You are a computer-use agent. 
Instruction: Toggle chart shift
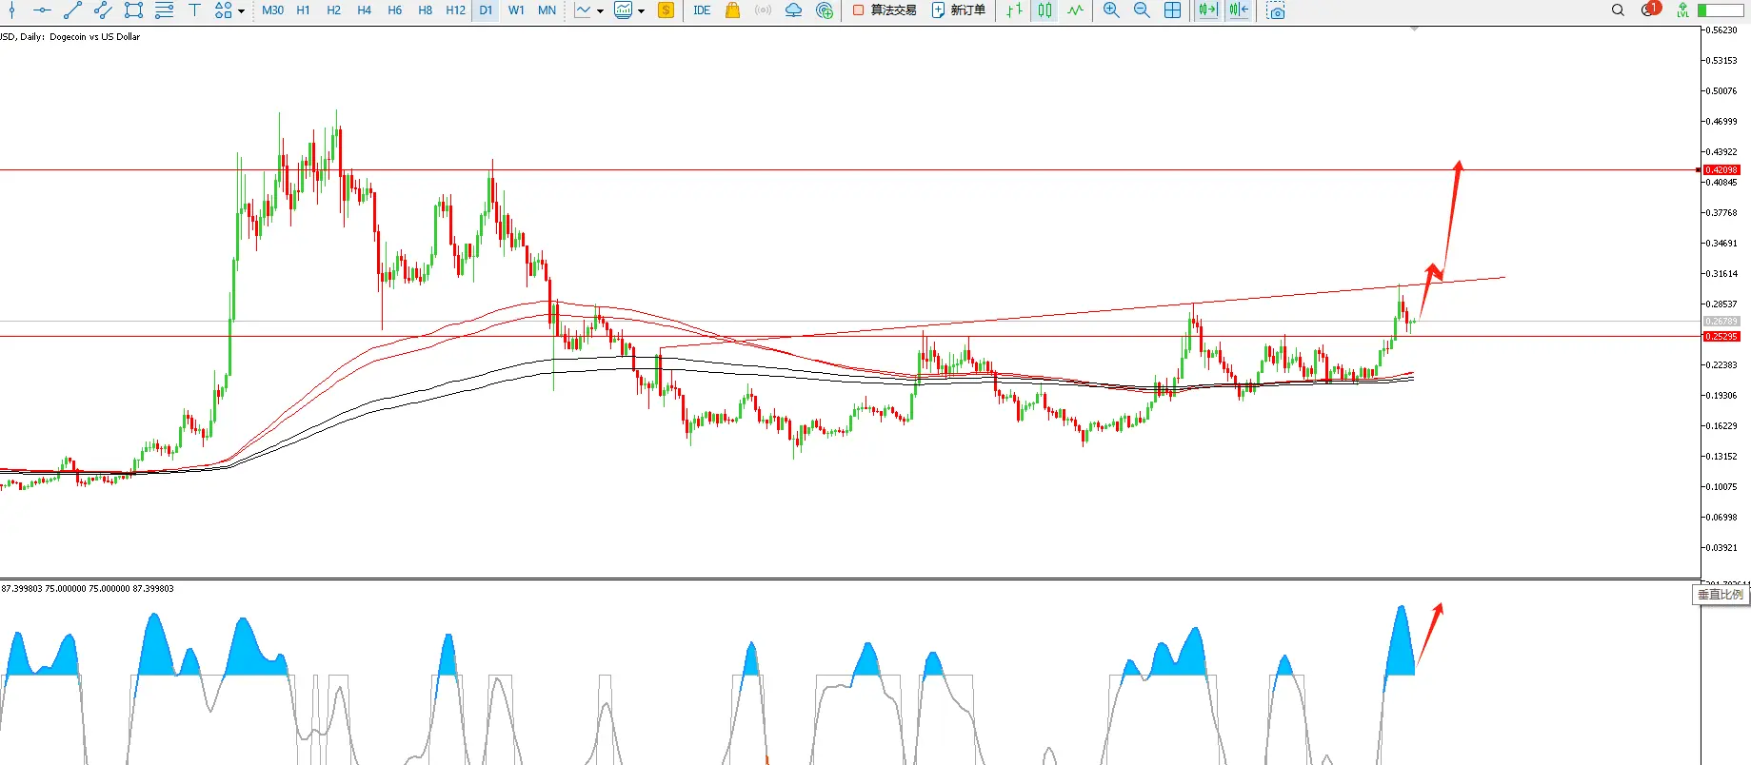1239,10
